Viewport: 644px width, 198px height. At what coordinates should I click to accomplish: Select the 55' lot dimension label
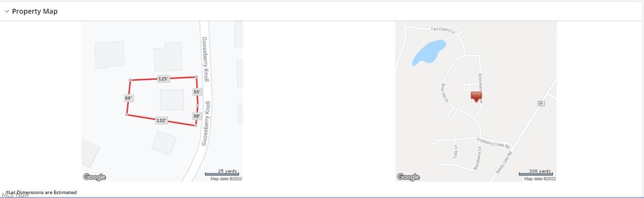(x=197, y=92)
